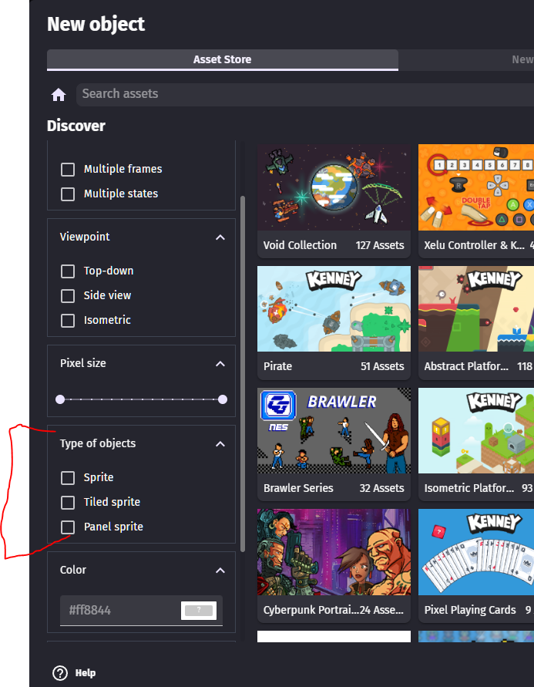
Task: Click the #ff8844 color text field
Action: pos(119,611)
